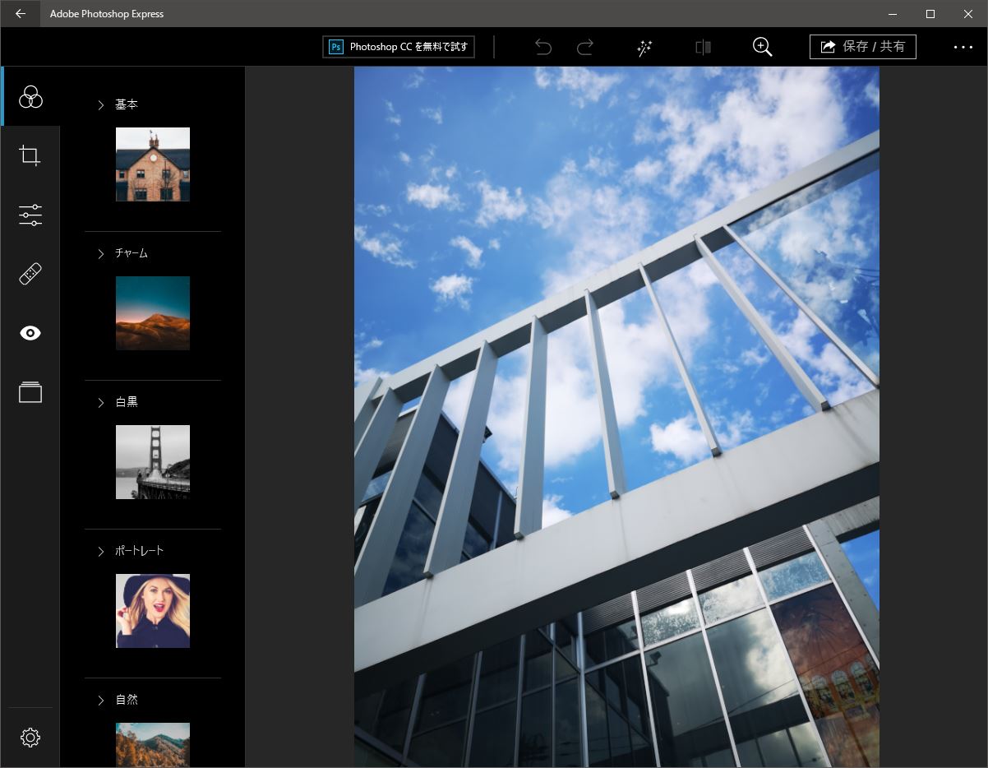Expand the 白黒 chevron
The height and width of the screenshot is (768, 988).
101,403
